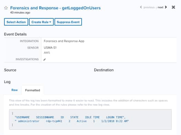Click the Event Details heading
Viewport: 181px width, 135px height.
pyautogui.click(x=16, y=34)
